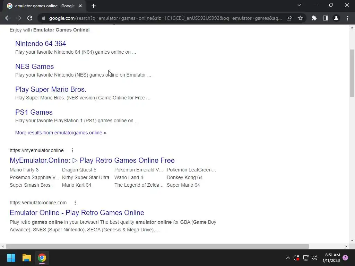Viewport: 355px width, 266px height.
Task: Click Pokemon LeafGreen... text
Action: click(x=191, y=170)
